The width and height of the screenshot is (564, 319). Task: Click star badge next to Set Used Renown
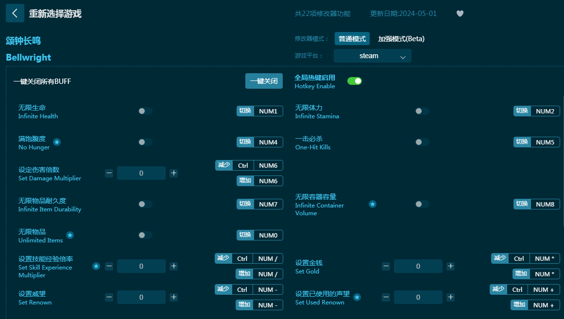[357, 297]
